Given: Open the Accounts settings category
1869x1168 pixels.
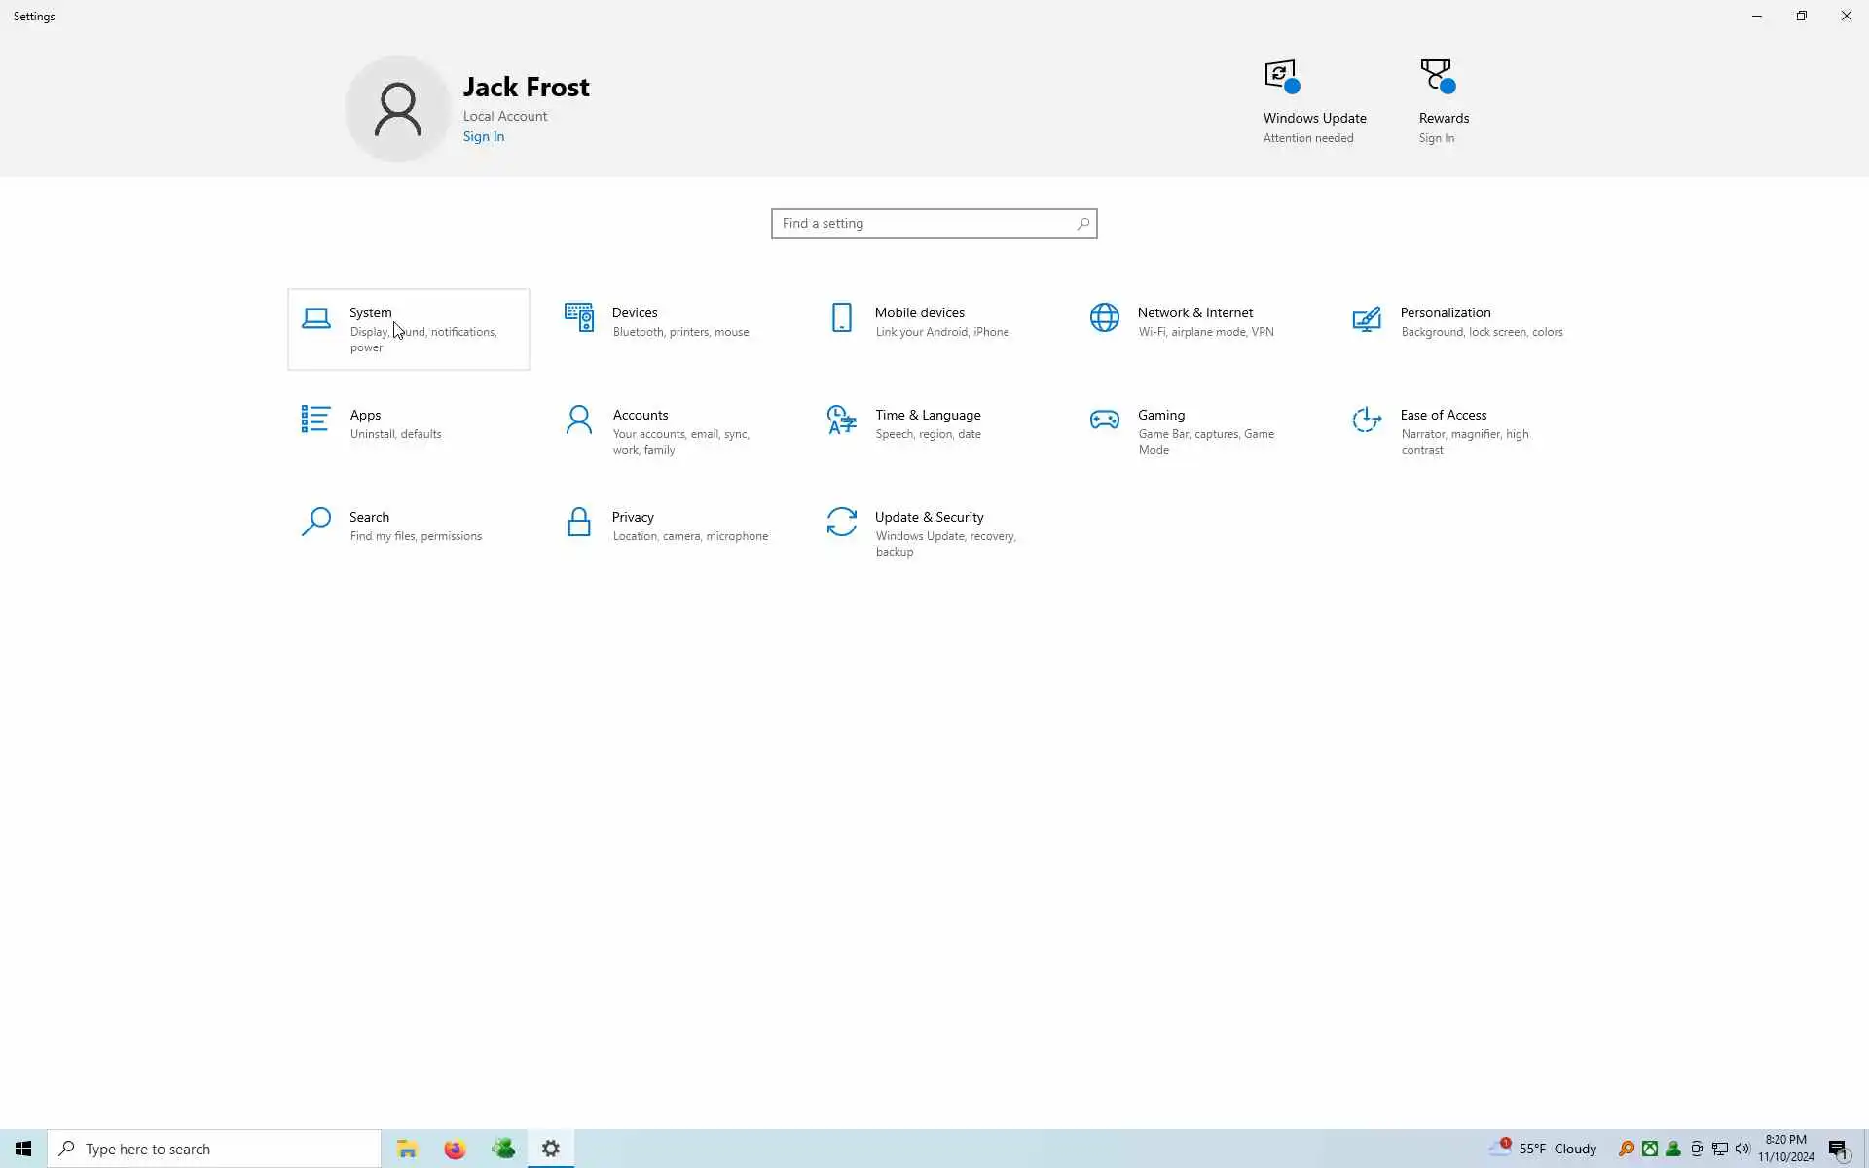Looking at the screenshot, I should tap(640, 416).
